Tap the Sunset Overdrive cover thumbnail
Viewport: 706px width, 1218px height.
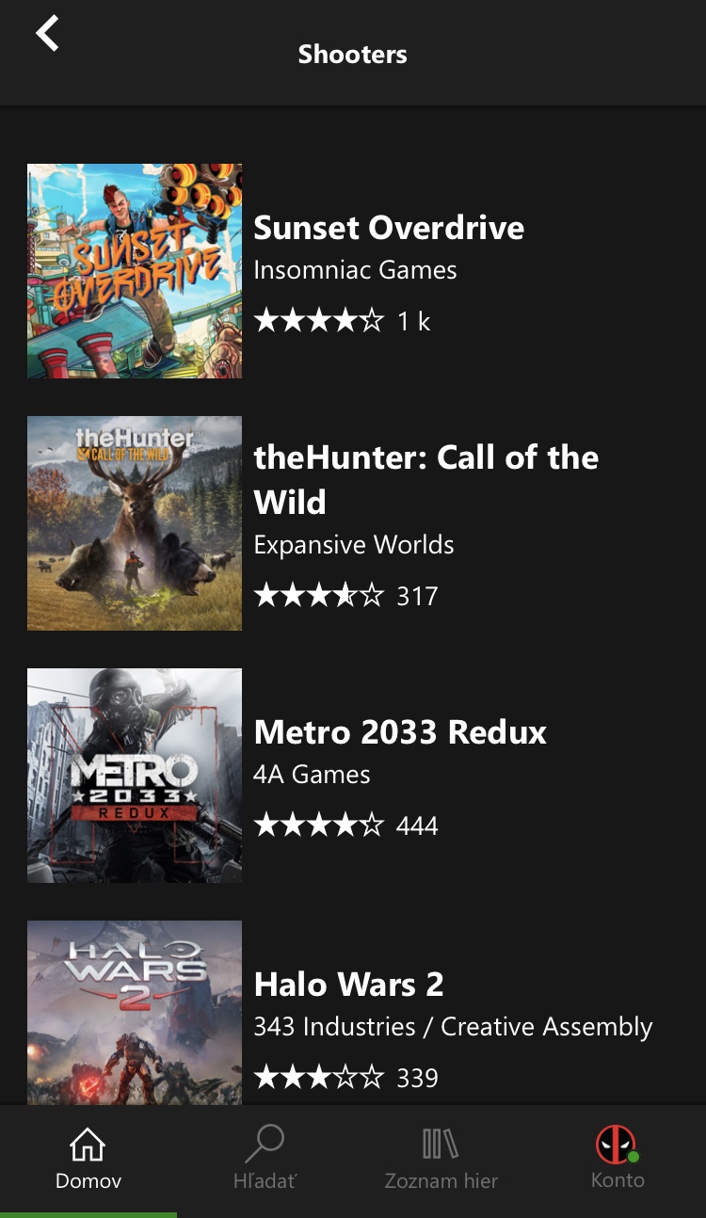[x=134, y=270]
